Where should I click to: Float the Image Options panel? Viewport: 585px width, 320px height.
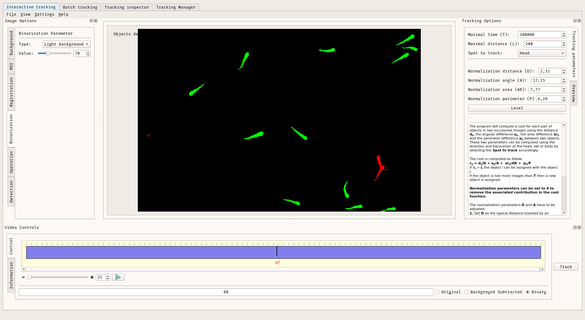pyautogui.click(x=91, y=21)
